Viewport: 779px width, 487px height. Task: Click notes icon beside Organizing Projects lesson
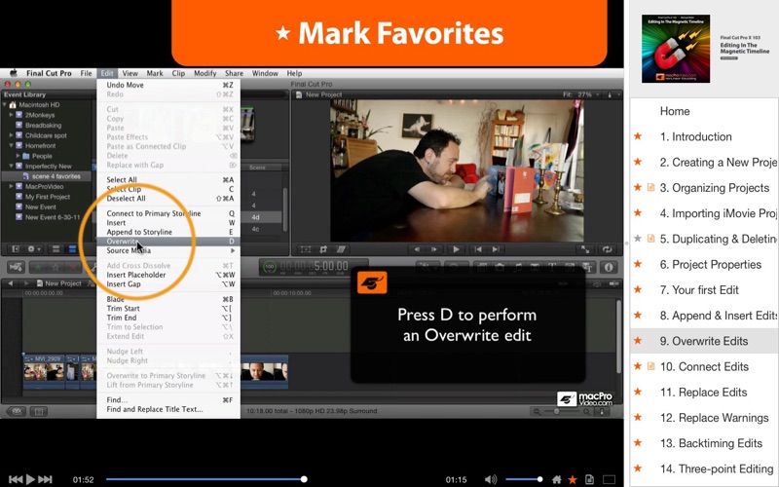(x=650, y=187)
